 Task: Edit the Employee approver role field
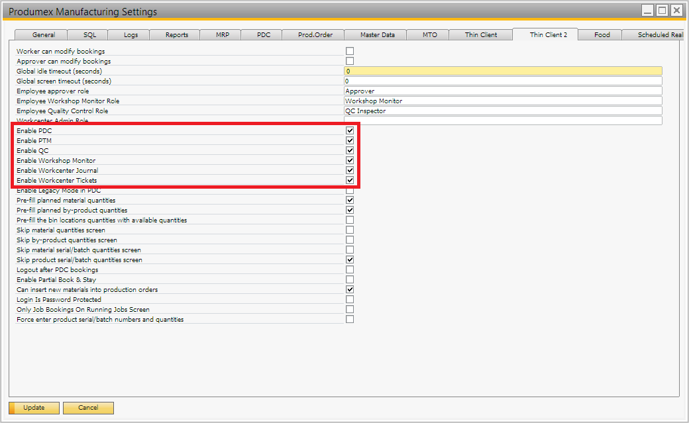coord(502,91)
